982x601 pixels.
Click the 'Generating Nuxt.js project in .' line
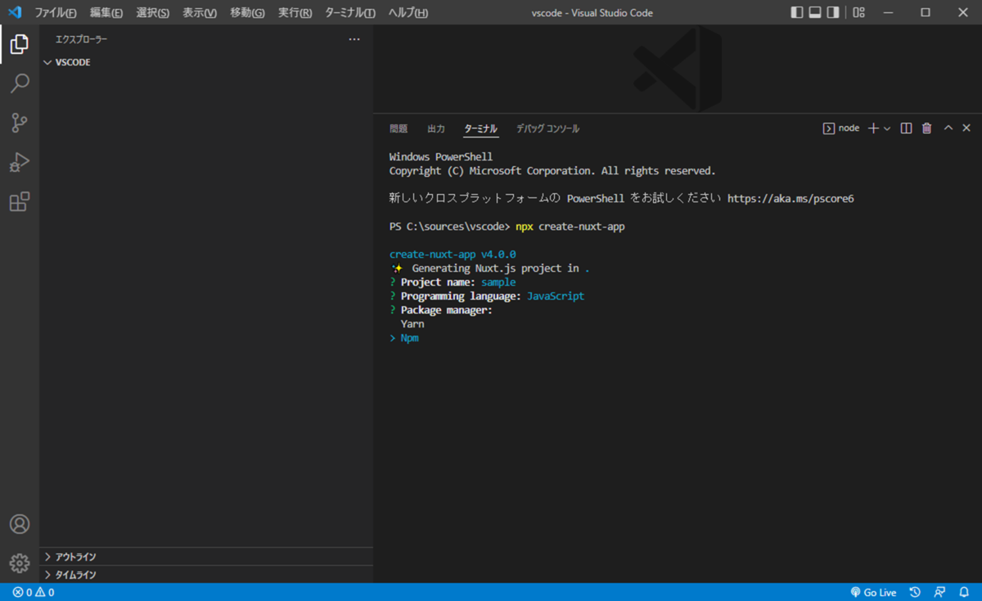pyautogui.click(x=490, y=269)
